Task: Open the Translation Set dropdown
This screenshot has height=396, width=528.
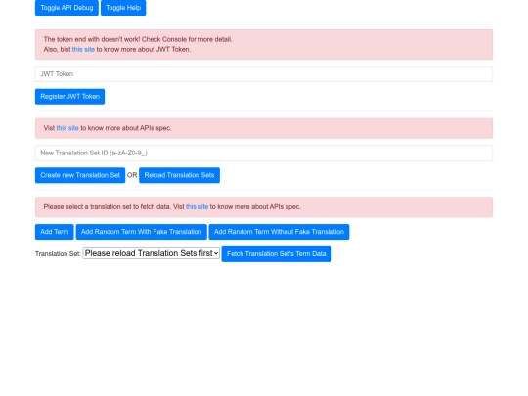Action: pos(152,253)
